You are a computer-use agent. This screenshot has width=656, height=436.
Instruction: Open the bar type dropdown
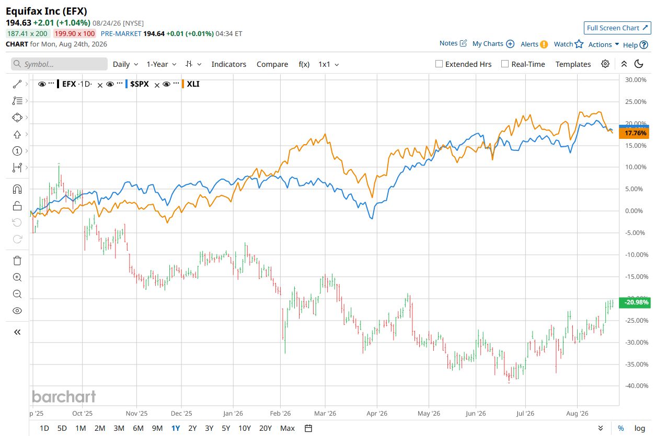click(193, 64)
